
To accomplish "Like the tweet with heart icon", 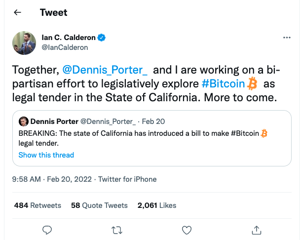I will click(187, 230).
